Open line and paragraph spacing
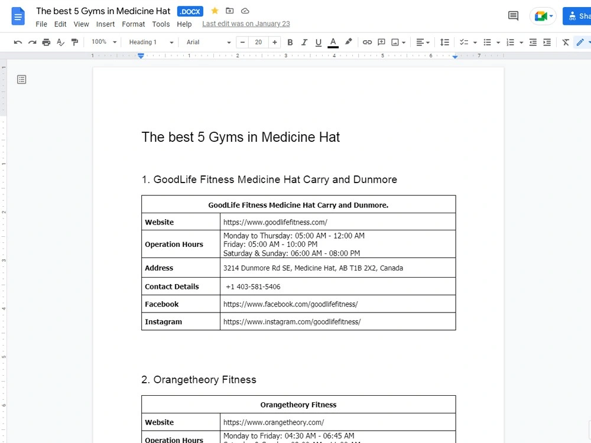Viewport: 591px width, 443px height. [444, 42]
